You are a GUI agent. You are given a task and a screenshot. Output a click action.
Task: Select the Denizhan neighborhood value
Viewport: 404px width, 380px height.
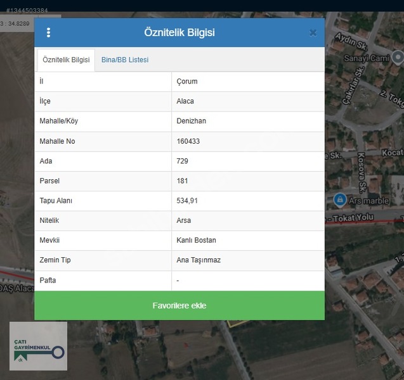pos(191,121)
